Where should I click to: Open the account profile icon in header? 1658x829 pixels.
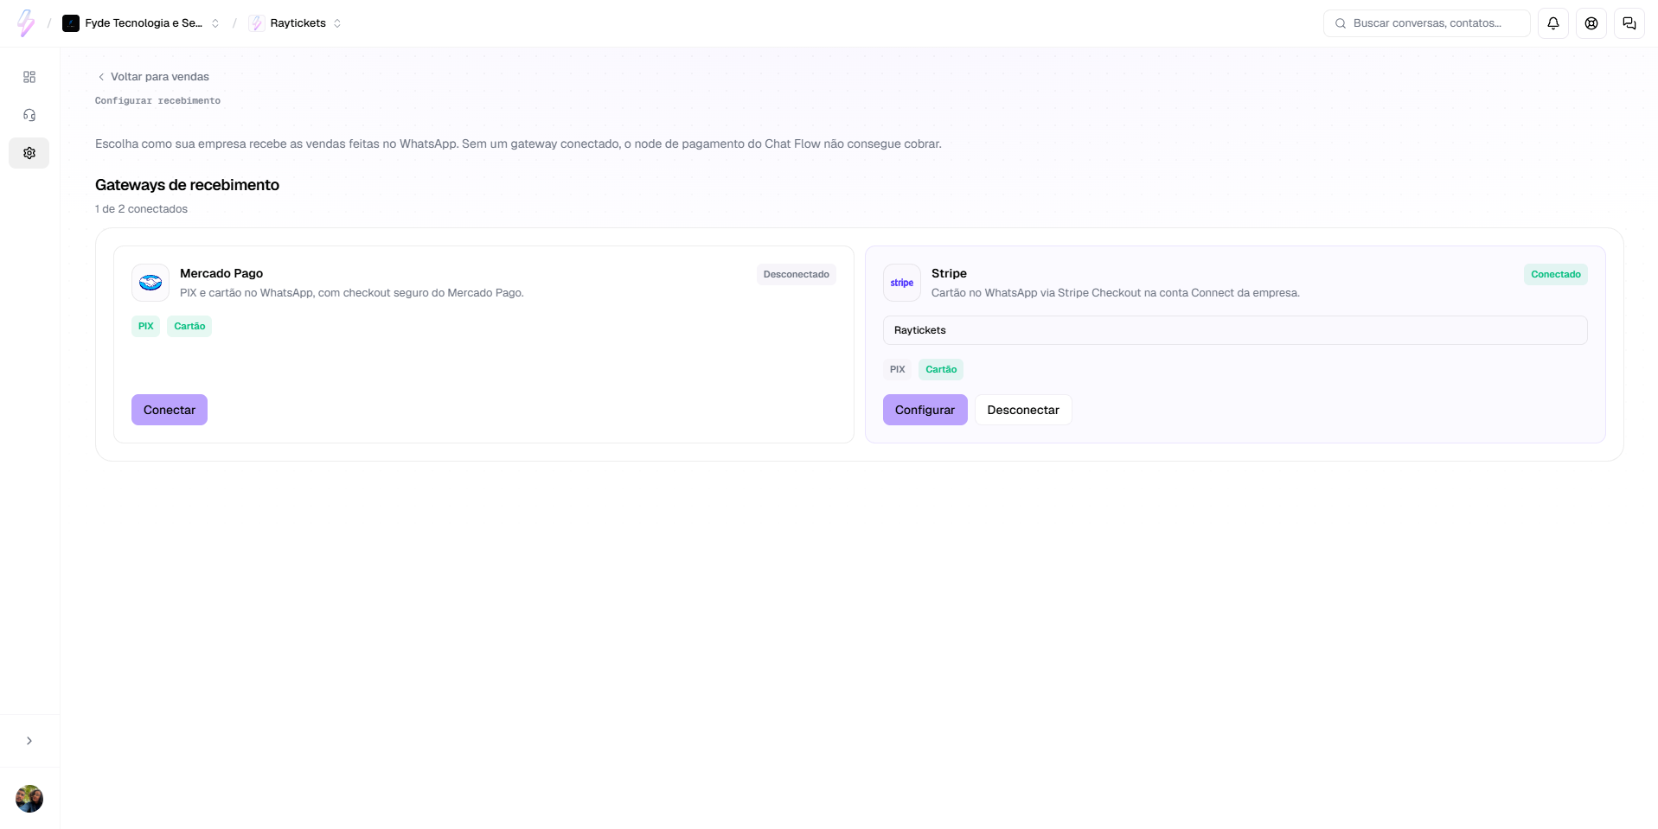click(1591, 23)
